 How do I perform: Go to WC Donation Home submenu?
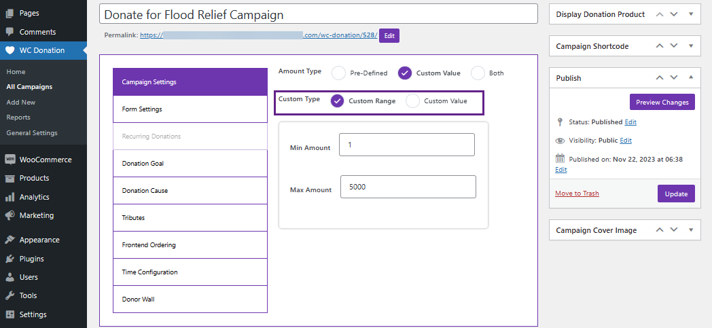pos(16,72)
